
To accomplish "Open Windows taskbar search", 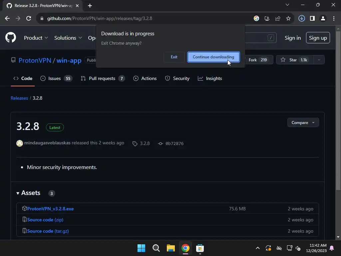I will 156,248.
